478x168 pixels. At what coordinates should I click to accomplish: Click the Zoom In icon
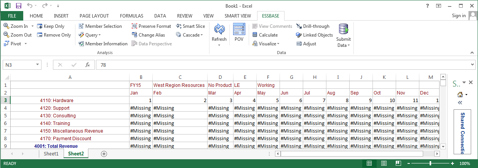tap(6, 26)
